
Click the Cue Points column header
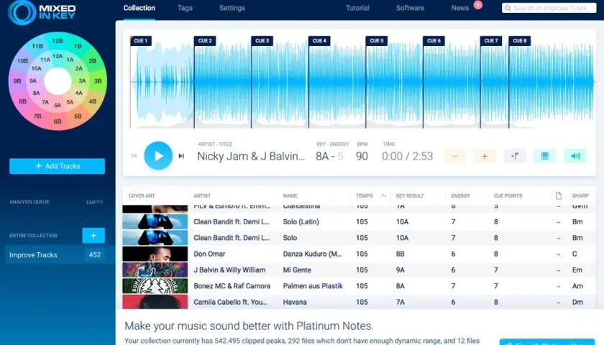(508, 195)
